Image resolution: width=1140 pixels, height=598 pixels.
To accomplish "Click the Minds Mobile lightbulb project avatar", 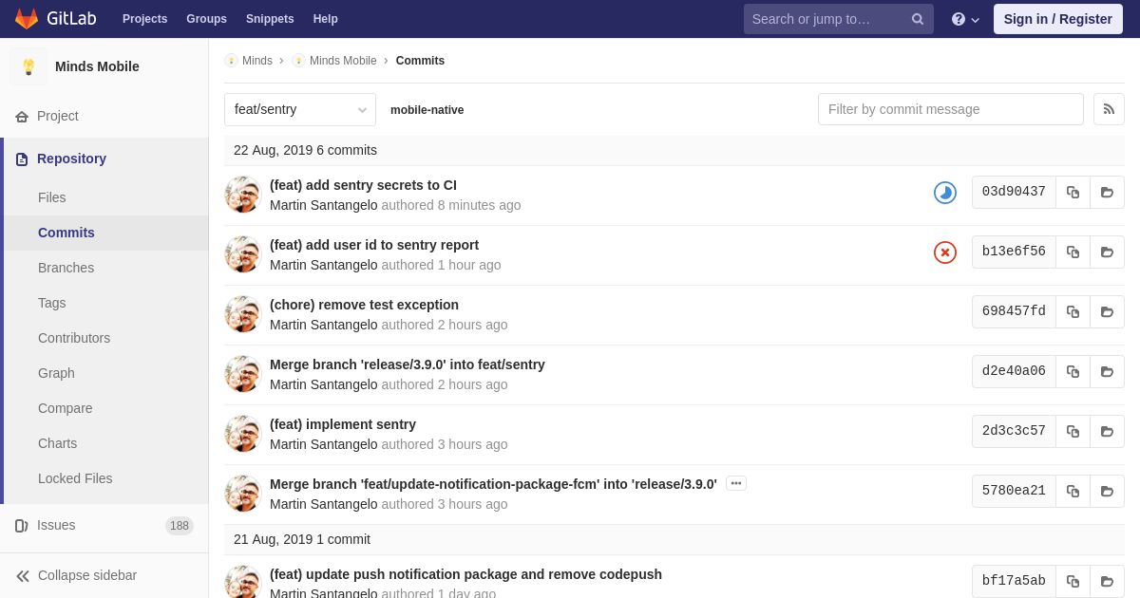I will click(x=28, y=66).
